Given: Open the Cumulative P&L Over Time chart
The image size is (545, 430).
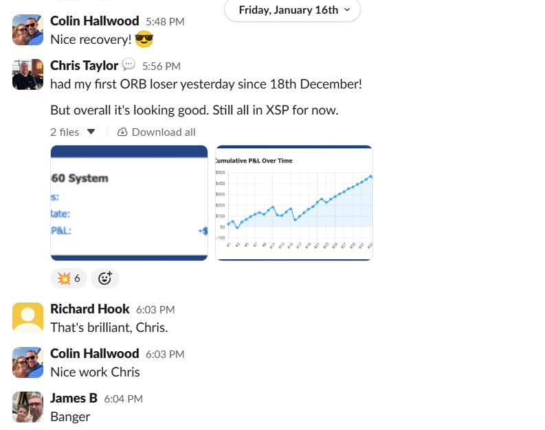Looking at the screenshot, I should pos(294,203).
